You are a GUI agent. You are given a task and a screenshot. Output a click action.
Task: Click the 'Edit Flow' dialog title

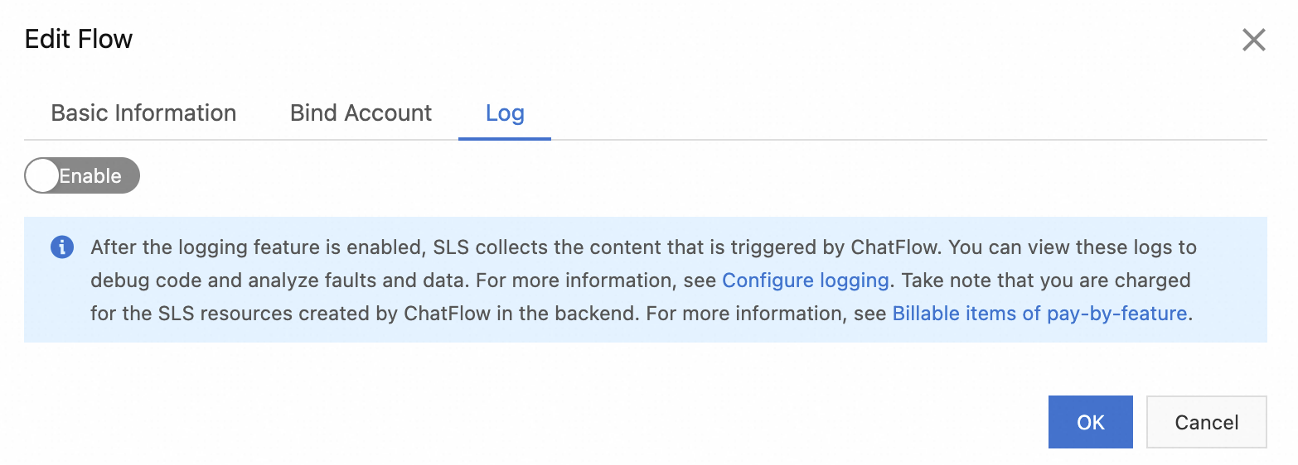coord(79,39)
